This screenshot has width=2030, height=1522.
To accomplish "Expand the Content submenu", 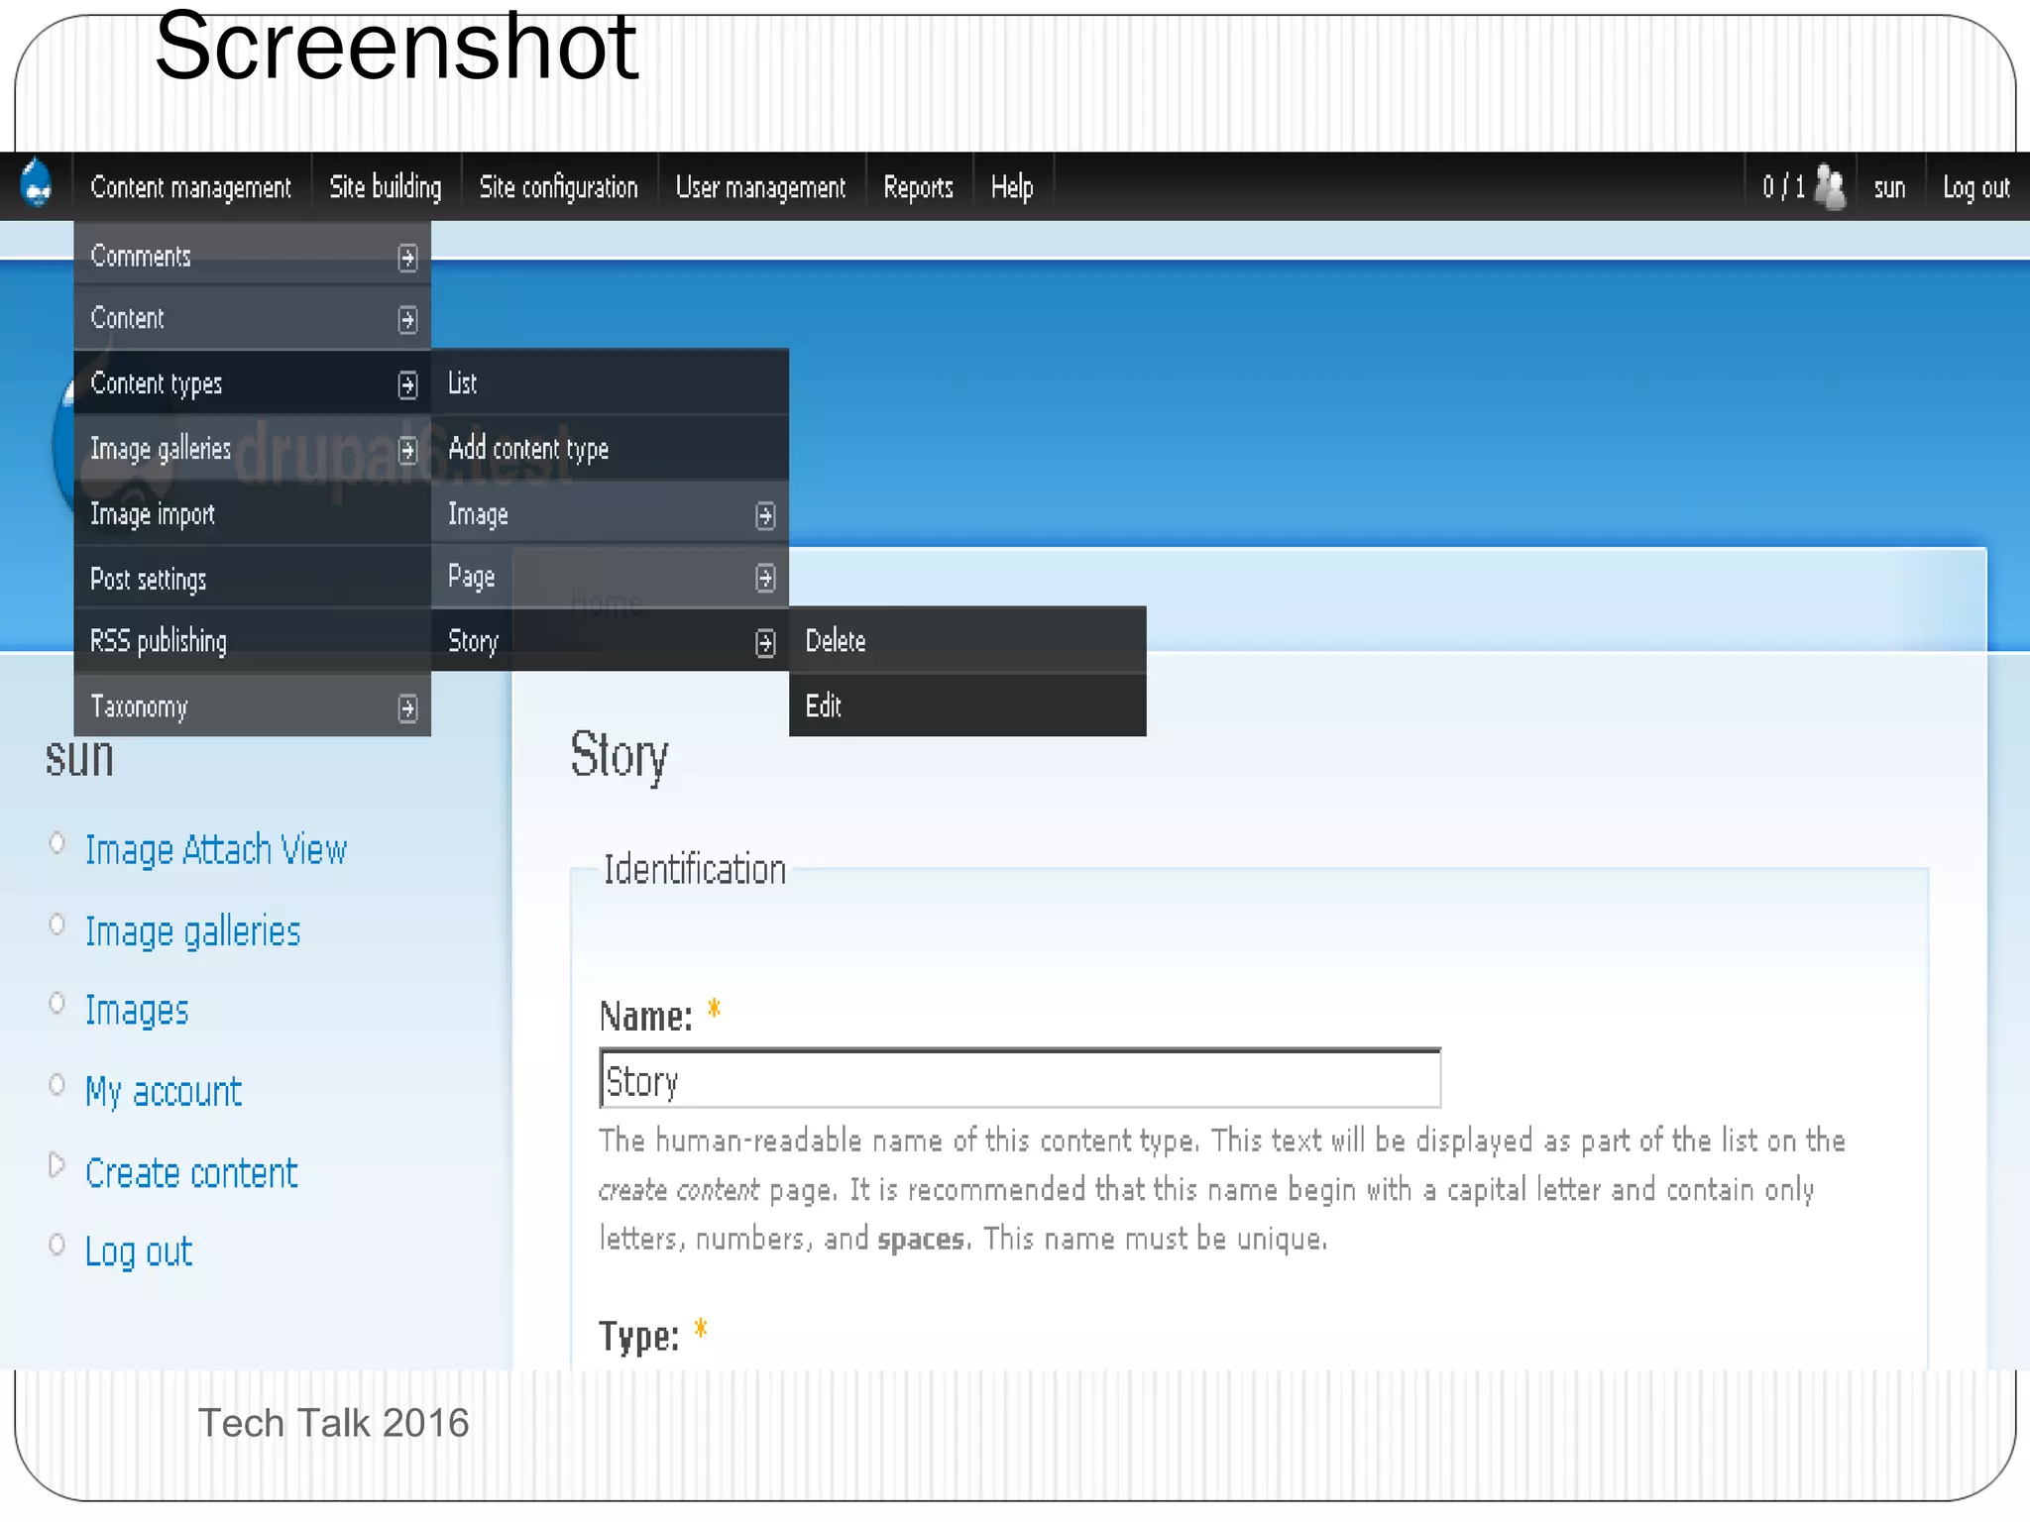I will point(252,318).
